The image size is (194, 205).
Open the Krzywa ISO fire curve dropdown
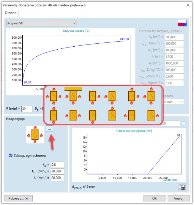(41, 23)
